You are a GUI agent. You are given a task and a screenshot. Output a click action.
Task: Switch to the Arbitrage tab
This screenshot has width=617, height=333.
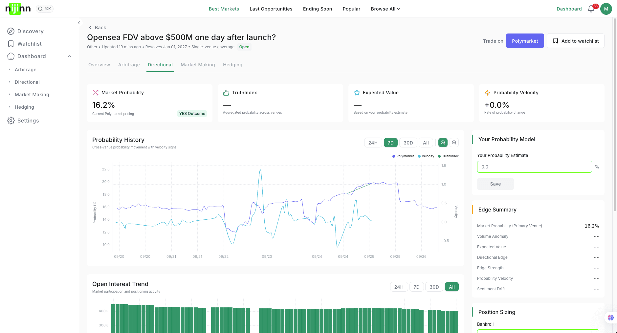pos(129,65)
